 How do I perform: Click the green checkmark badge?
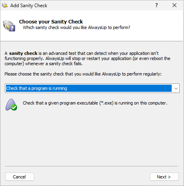(x=14, y=107)
